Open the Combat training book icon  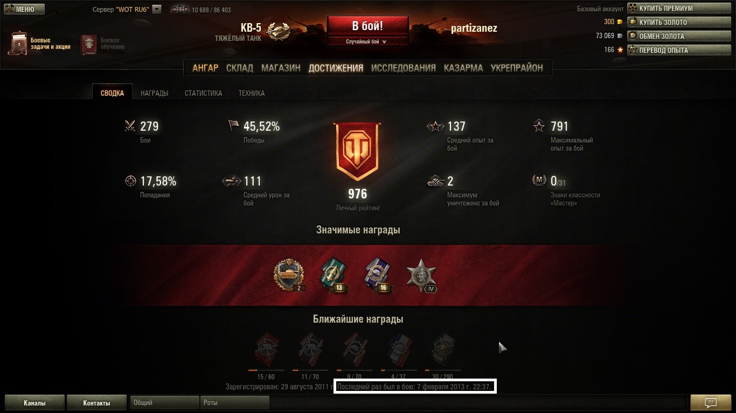88,44
